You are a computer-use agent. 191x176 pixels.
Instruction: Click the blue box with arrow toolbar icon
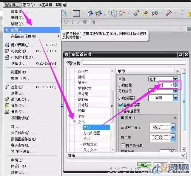click(90, 13)
